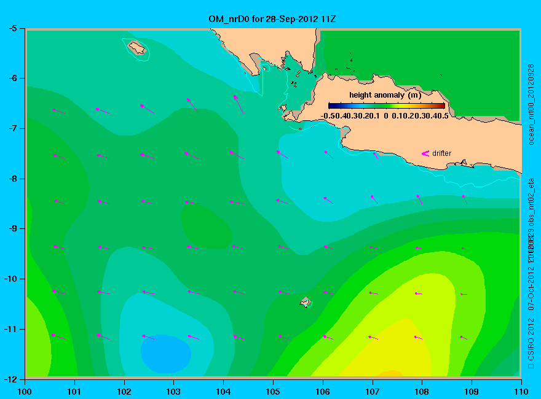The width and height of the screenshot is (541, 399).
Task: Click longitude tick label "105"
Action: tap(273, 392)
